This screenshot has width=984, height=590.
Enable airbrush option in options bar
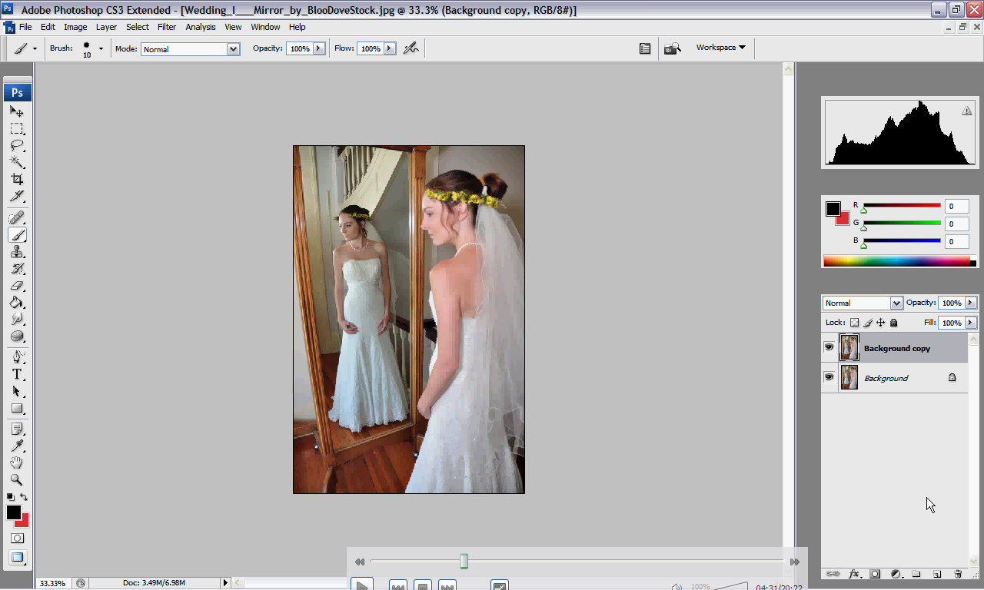tap(411, 48)
